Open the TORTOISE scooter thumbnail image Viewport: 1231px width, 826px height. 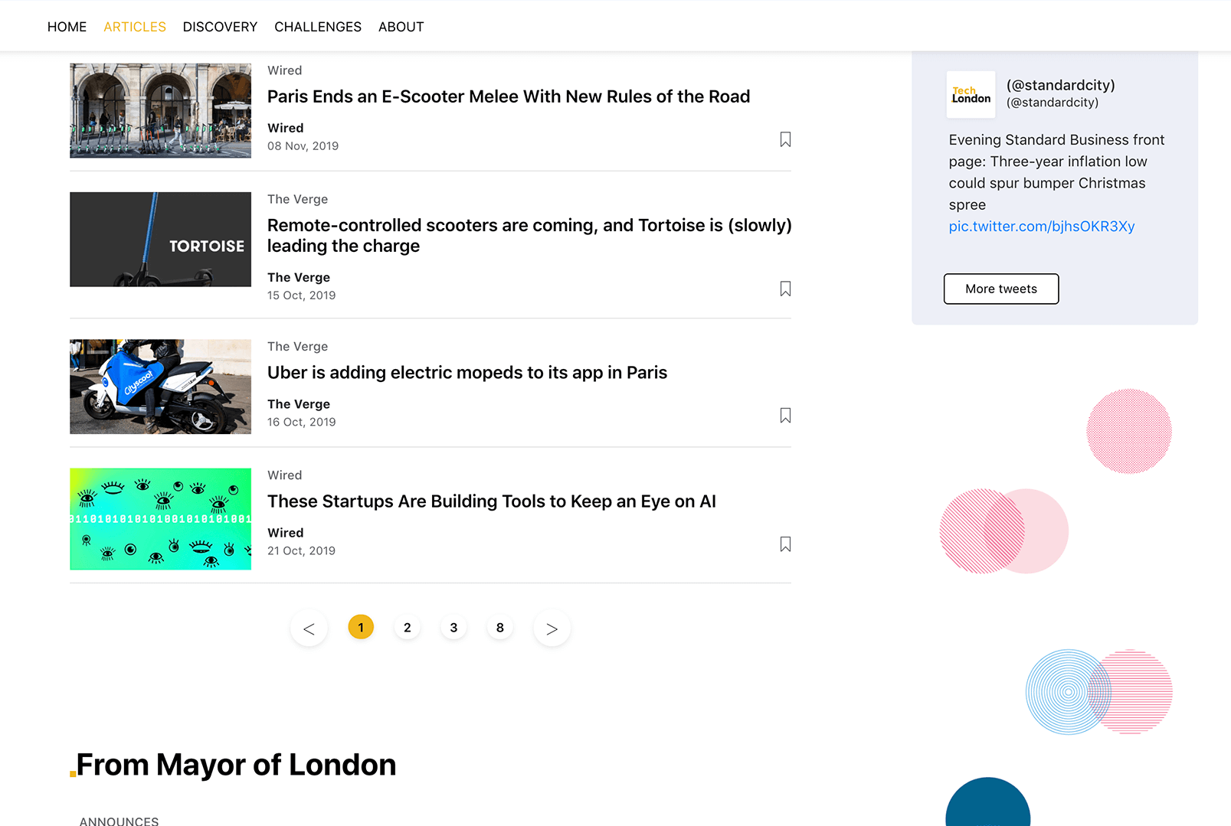pyautogui.click(x=160, y=240)
